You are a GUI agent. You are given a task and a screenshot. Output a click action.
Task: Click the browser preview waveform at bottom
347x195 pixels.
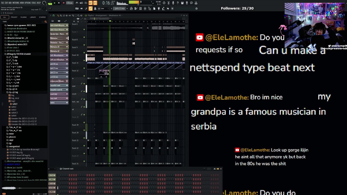[x=24, y=188]
